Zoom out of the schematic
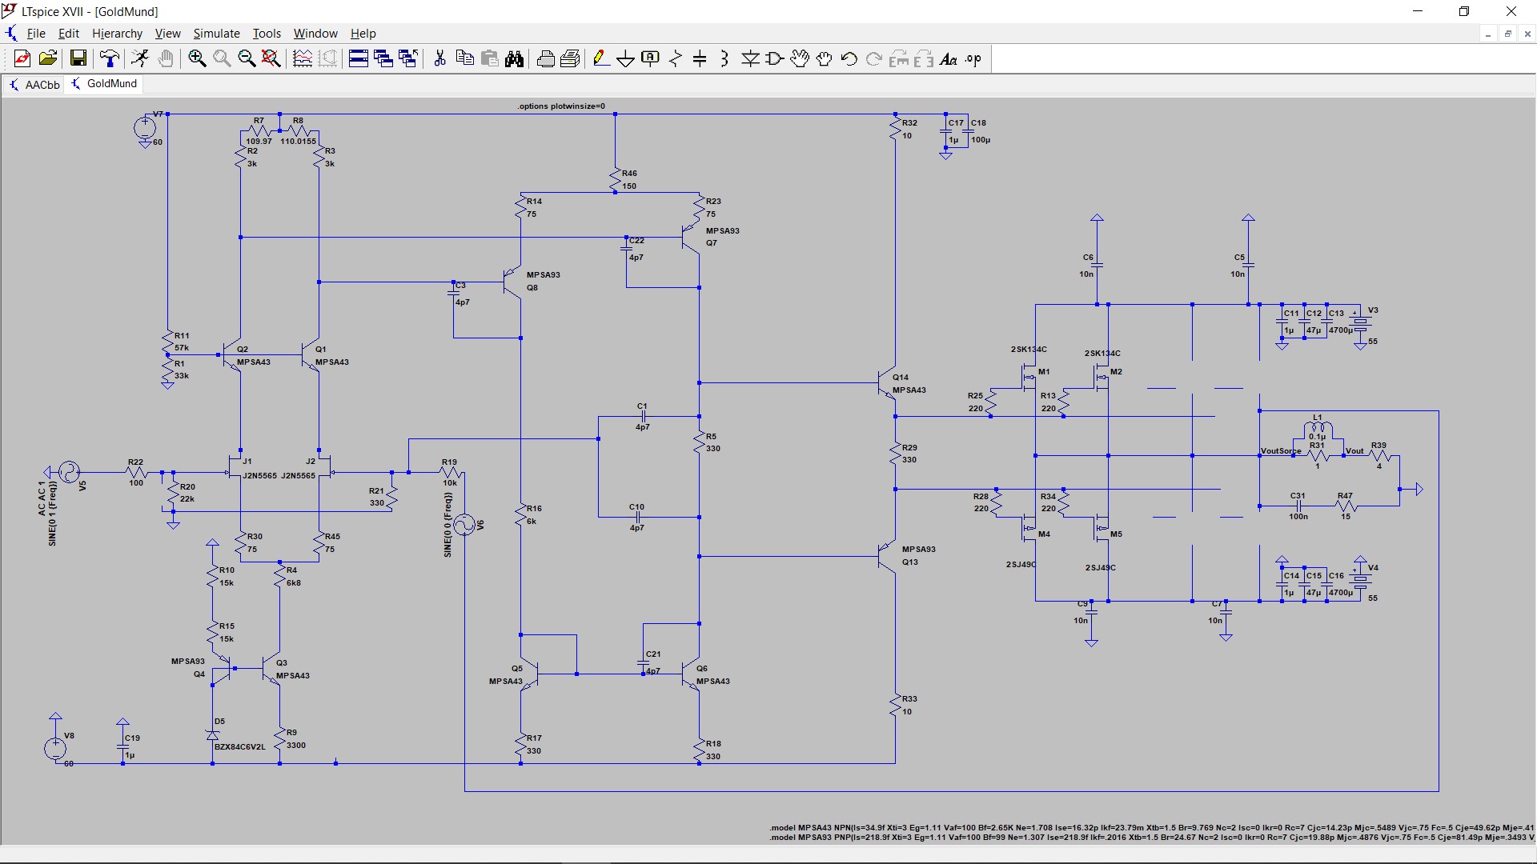 pyautogui.click(x=247, y=58)
